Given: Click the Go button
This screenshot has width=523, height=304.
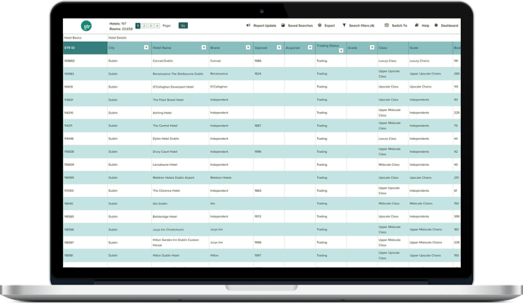Looking at the screenshot, I should [x=183, y=25].
